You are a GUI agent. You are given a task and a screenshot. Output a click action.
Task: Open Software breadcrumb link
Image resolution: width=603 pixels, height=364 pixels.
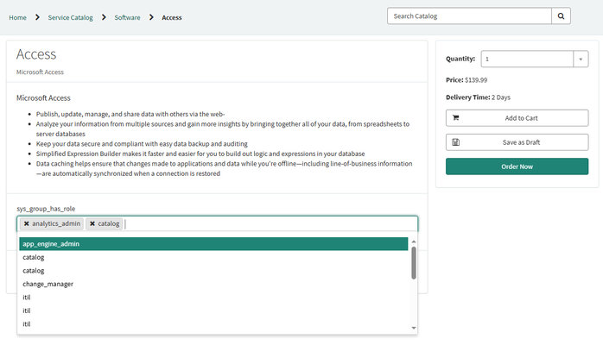127,17
